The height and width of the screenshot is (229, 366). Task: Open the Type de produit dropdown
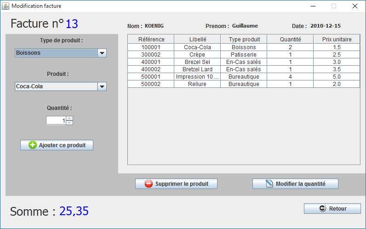102,53
